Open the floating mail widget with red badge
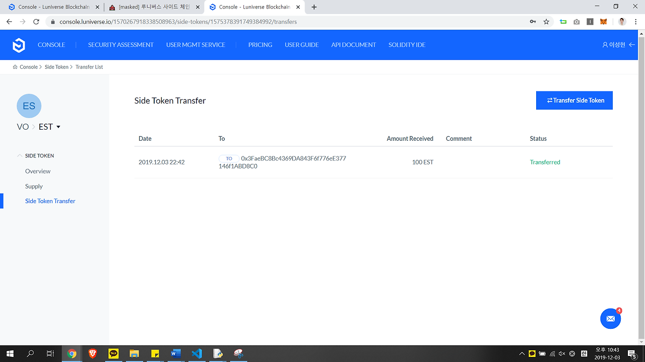645x362 pixels. click(x=610, y=318)
